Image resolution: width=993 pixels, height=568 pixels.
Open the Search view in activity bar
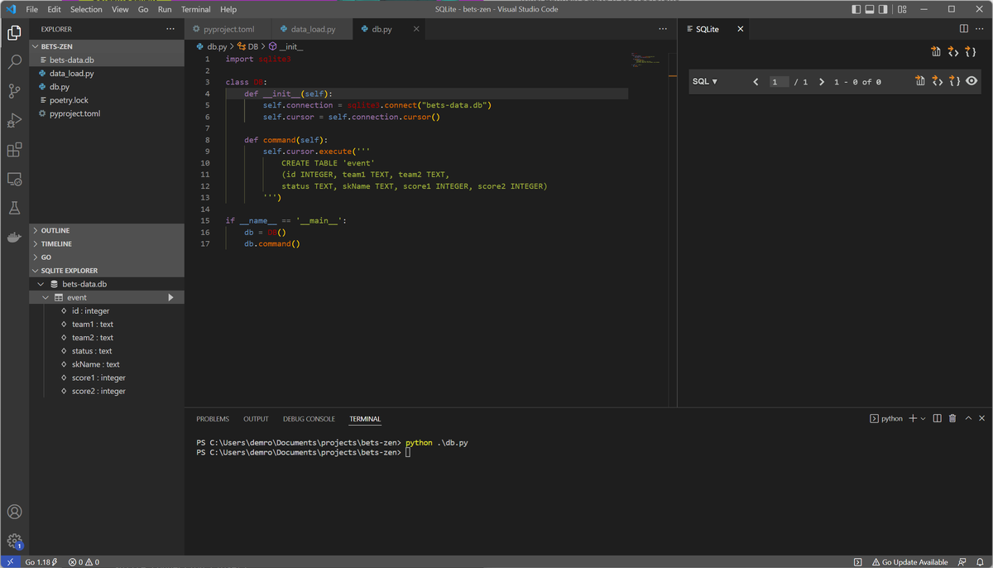click(x=14, y=62)
